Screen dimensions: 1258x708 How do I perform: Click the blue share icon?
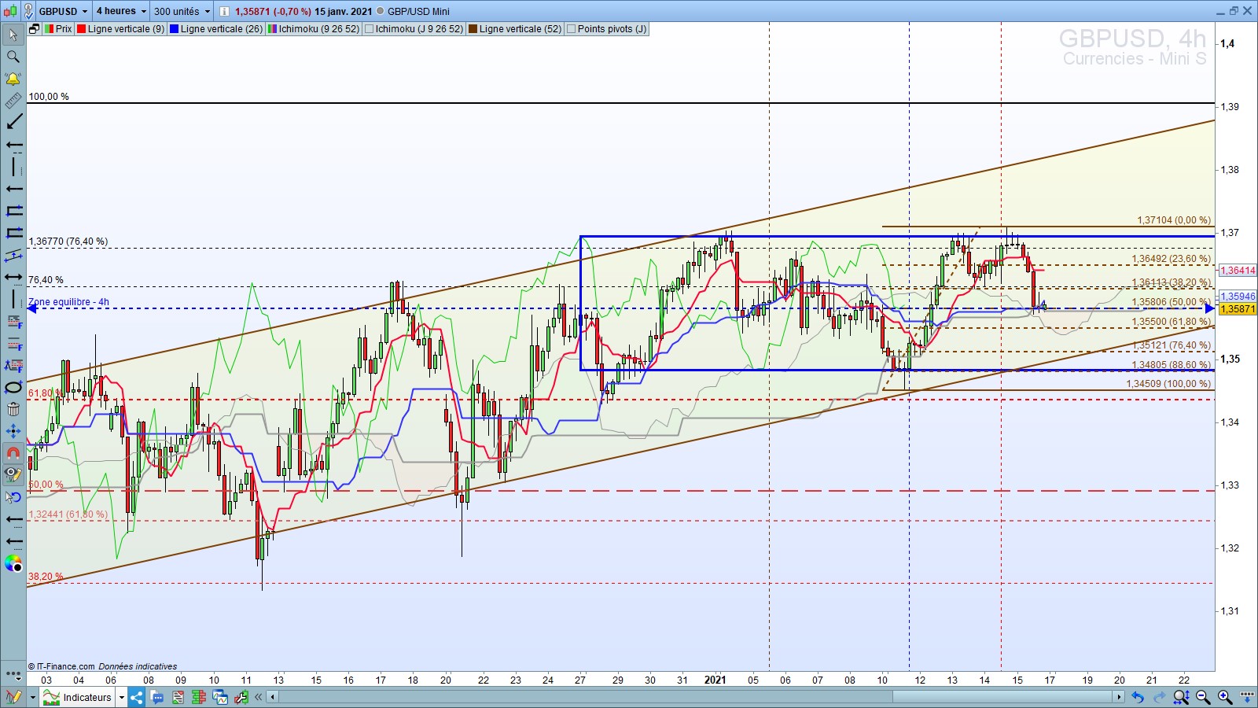[137, 697]
